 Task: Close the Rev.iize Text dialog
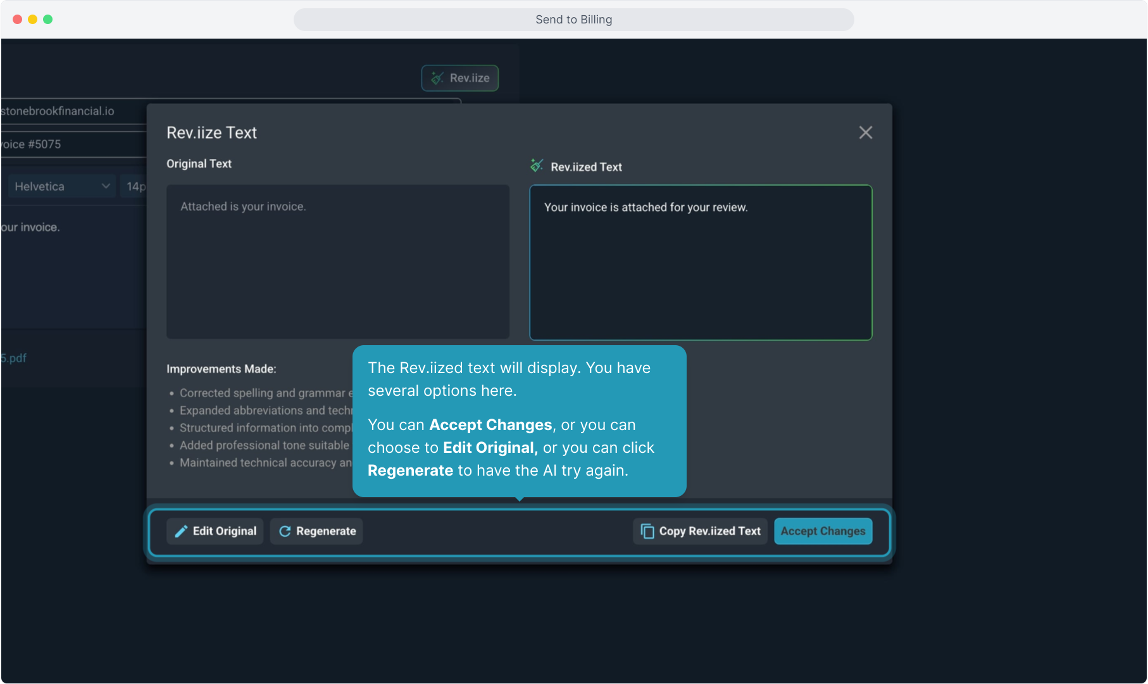point(865,132)
